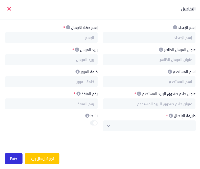Open the طريقة الإتصال dropdown
Screen dimensions: 200x169
click(149, 126)
